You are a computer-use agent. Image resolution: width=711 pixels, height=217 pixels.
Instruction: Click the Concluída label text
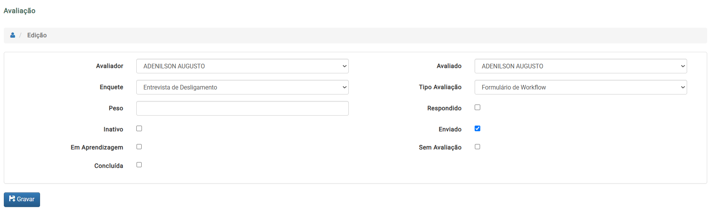pos(109,166)
